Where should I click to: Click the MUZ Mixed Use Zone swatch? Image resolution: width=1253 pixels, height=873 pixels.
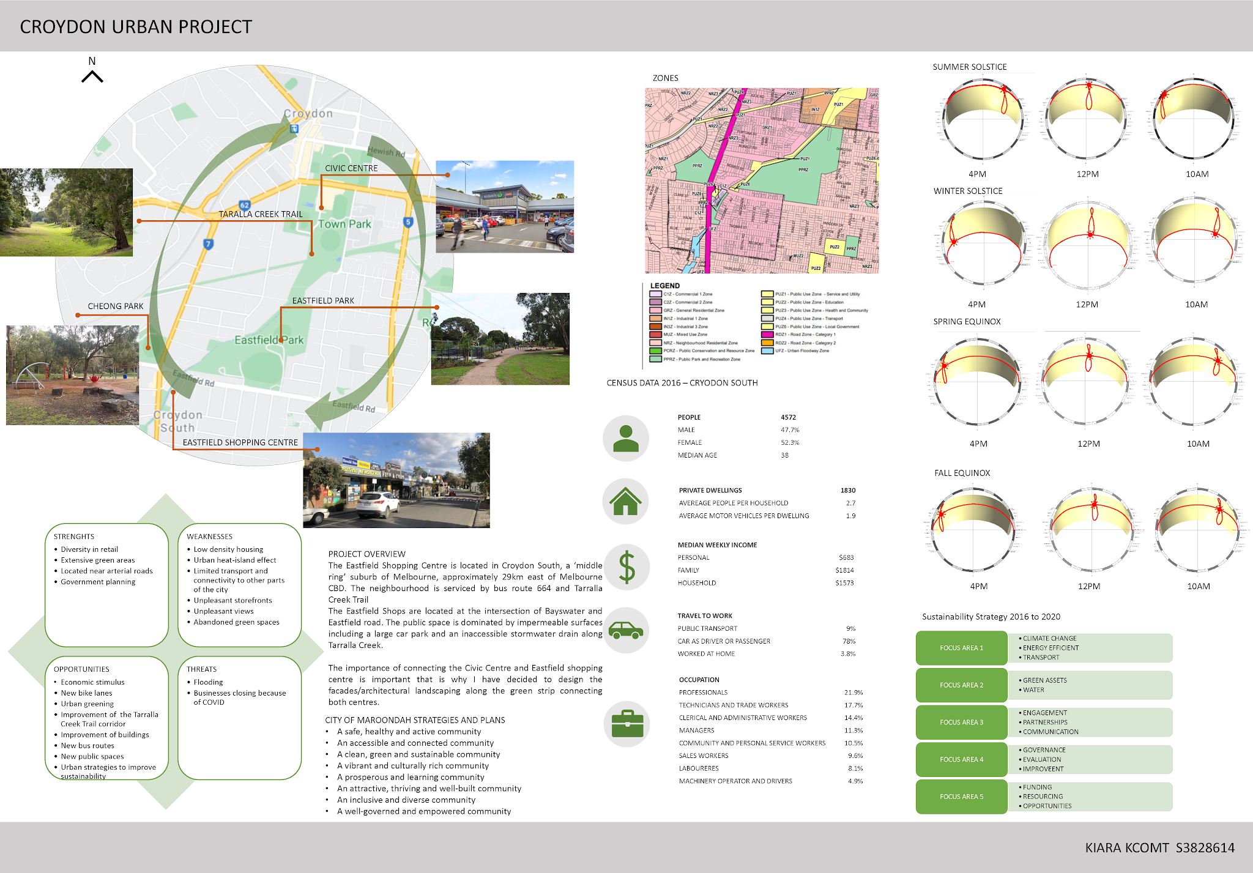(655, 335)
